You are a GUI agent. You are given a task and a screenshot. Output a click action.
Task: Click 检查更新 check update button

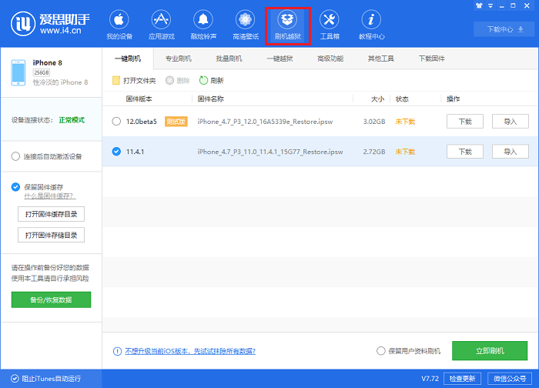[x=462, y=379]
